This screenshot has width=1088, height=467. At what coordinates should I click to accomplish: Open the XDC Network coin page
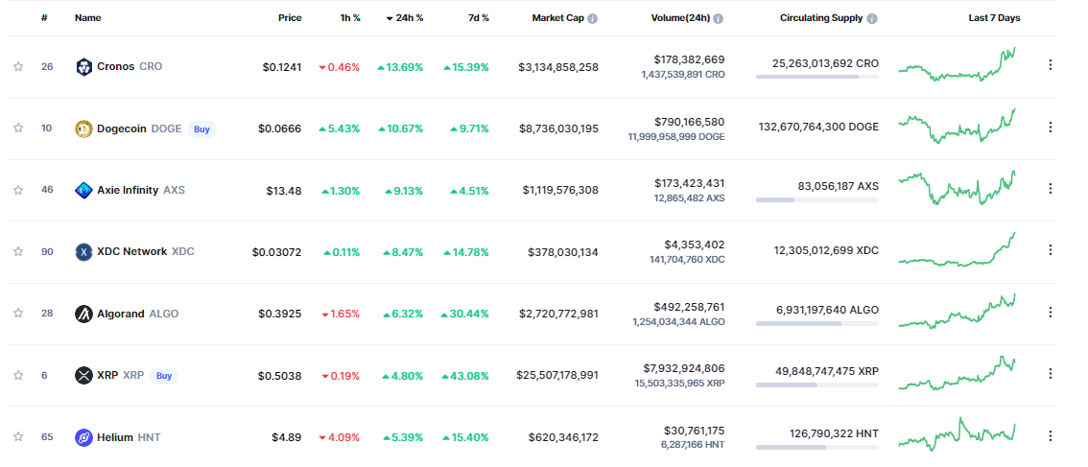point(146,251)
